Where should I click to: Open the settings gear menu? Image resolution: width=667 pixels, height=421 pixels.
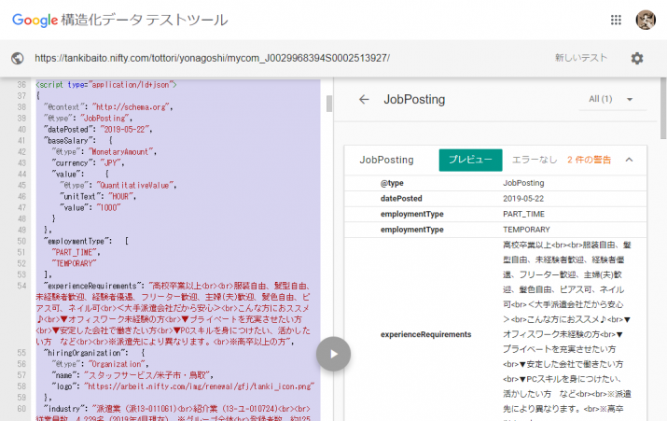(637, 58)
